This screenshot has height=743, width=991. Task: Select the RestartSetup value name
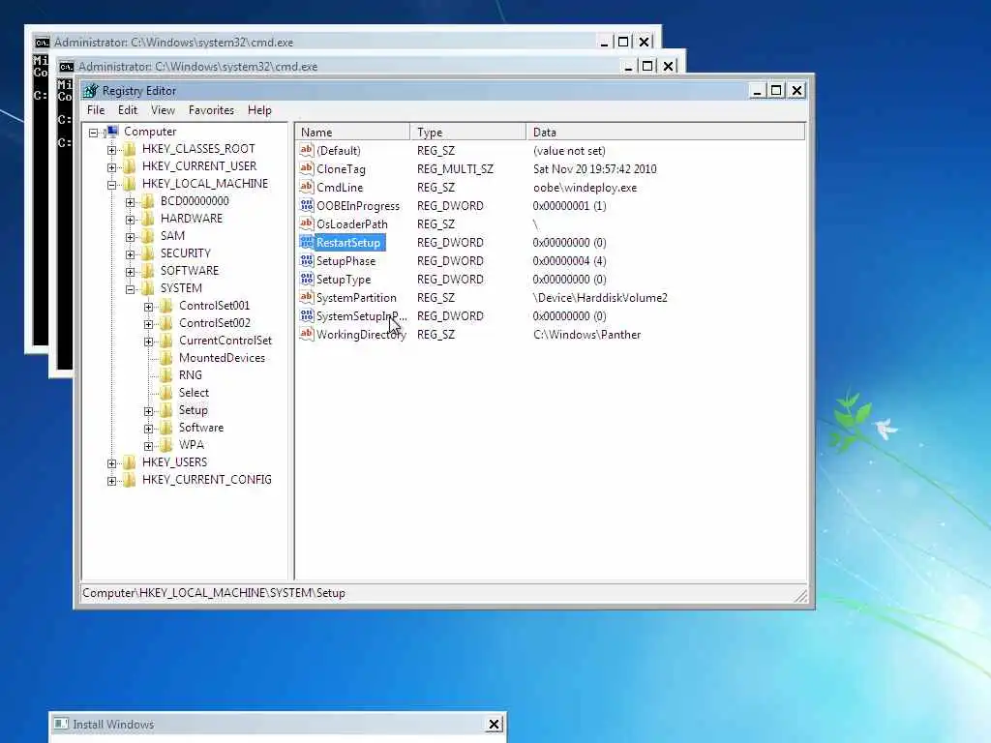pos(348,243)
